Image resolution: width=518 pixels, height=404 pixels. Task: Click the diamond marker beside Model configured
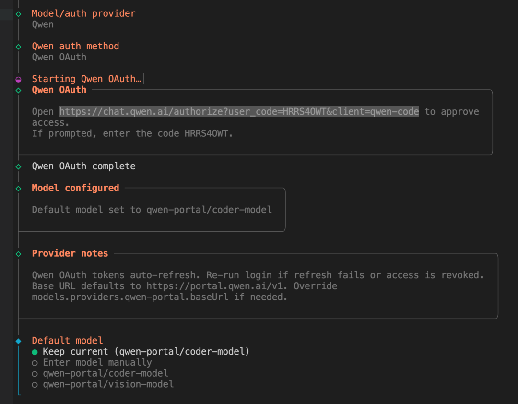click(x=19, y=189)
